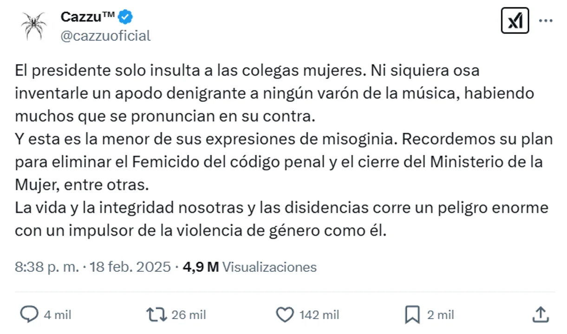Open the 8:38 p. m. timestamp link
The height and width of the screenshot is (334, 567).
46,267
